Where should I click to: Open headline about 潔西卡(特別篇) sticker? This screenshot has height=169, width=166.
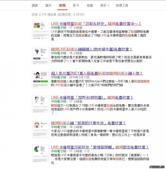[x=92, y=98]
